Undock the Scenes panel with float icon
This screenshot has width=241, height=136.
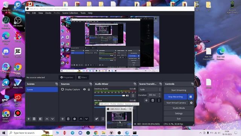click(x=56, y=84)
